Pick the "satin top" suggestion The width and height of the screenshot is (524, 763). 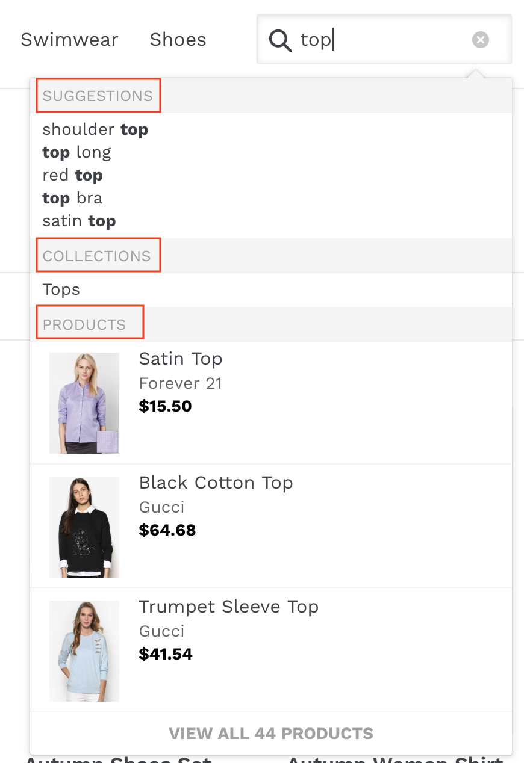79,221
